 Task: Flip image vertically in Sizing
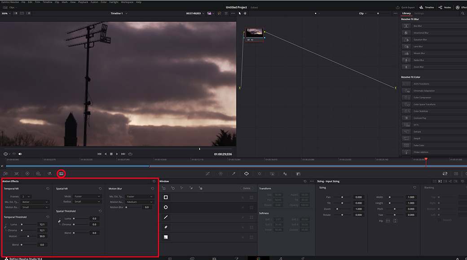tap(395, 221)
